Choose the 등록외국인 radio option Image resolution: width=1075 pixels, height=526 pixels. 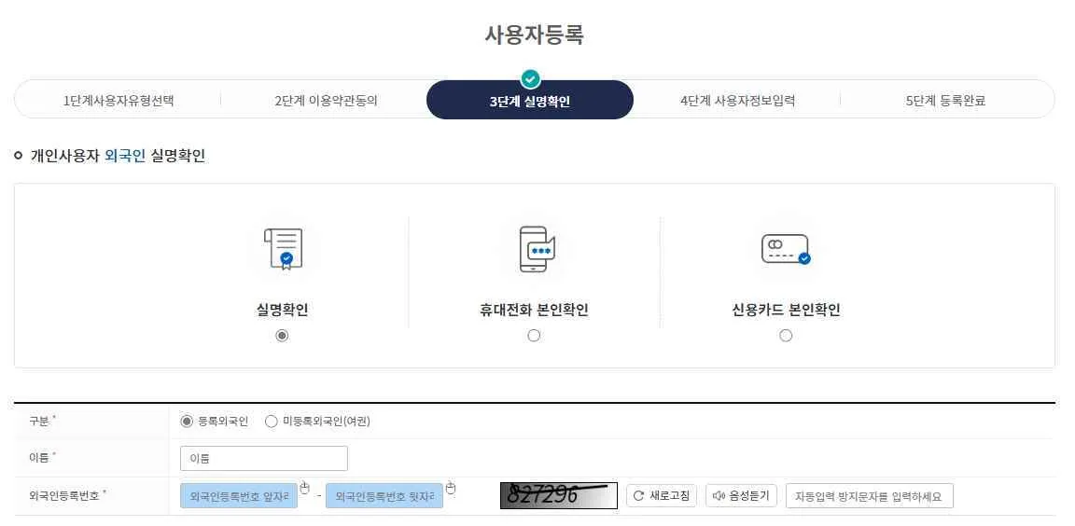pyautogui.click(x=187, y=422)
